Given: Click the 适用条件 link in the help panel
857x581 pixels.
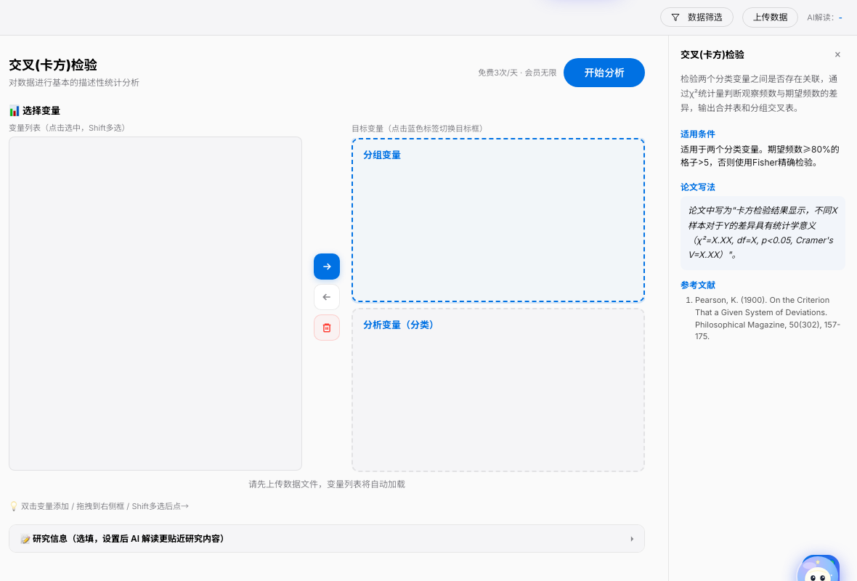Looking at the screenshot, I should tap(697, 134).
